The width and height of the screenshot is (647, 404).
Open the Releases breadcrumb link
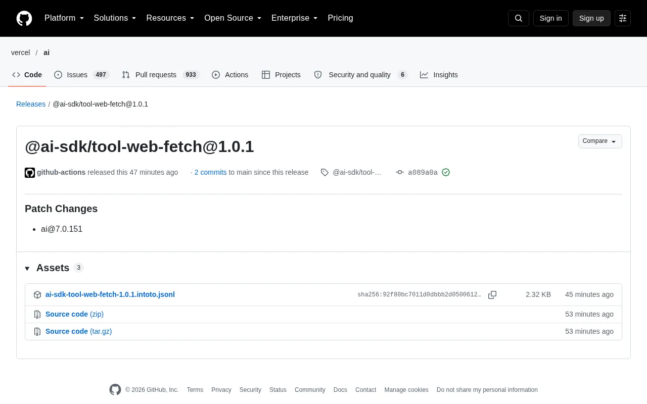tap(31, 104)
